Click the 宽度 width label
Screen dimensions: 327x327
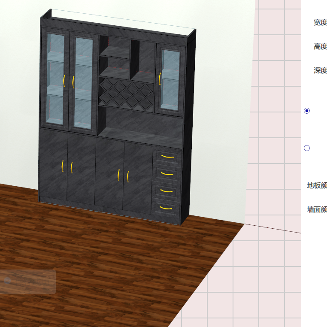(320, 23)
